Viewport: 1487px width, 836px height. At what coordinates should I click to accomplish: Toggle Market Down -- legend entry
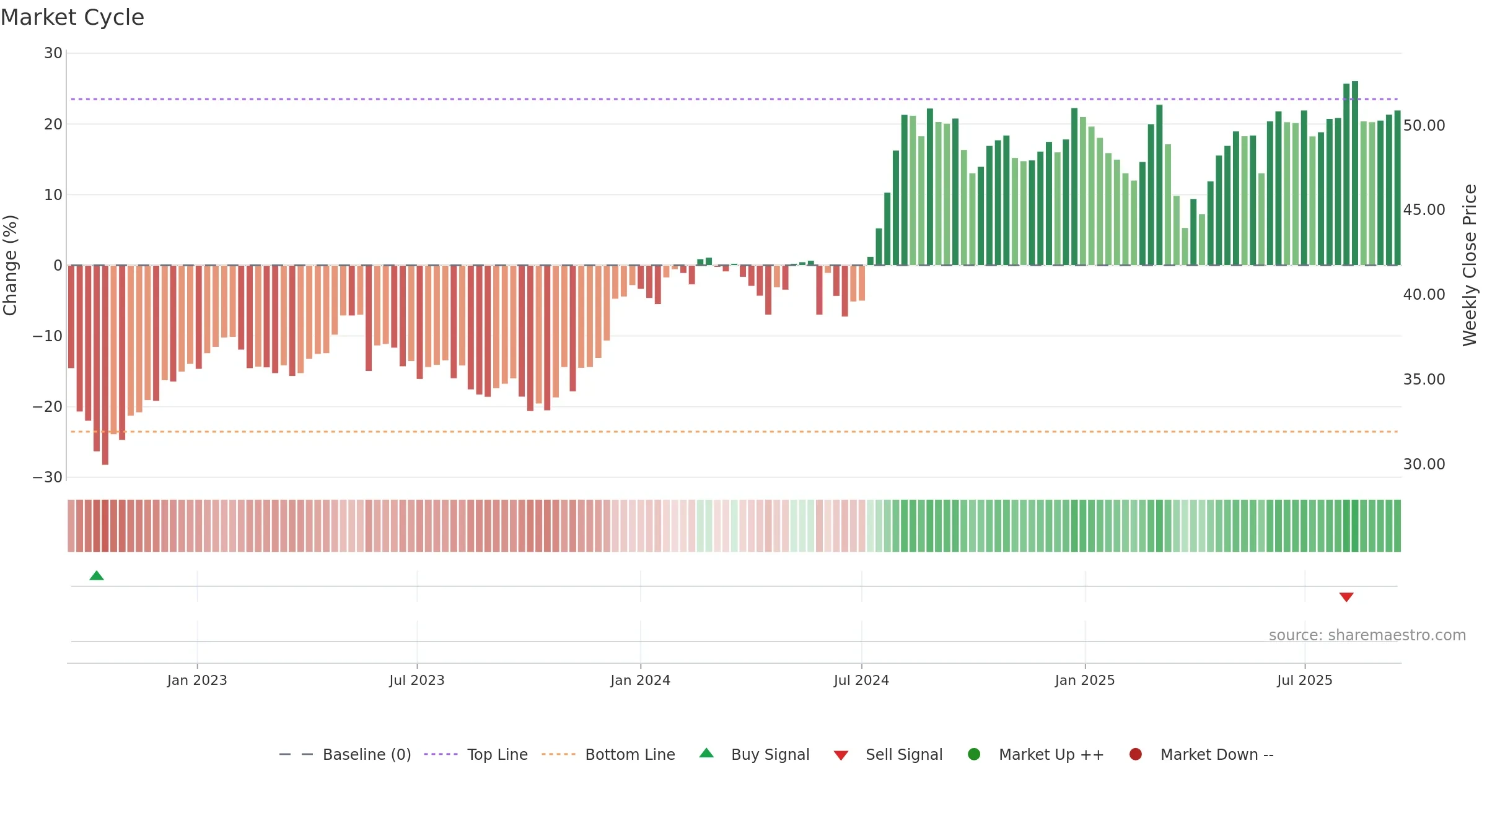point(1201,754)
